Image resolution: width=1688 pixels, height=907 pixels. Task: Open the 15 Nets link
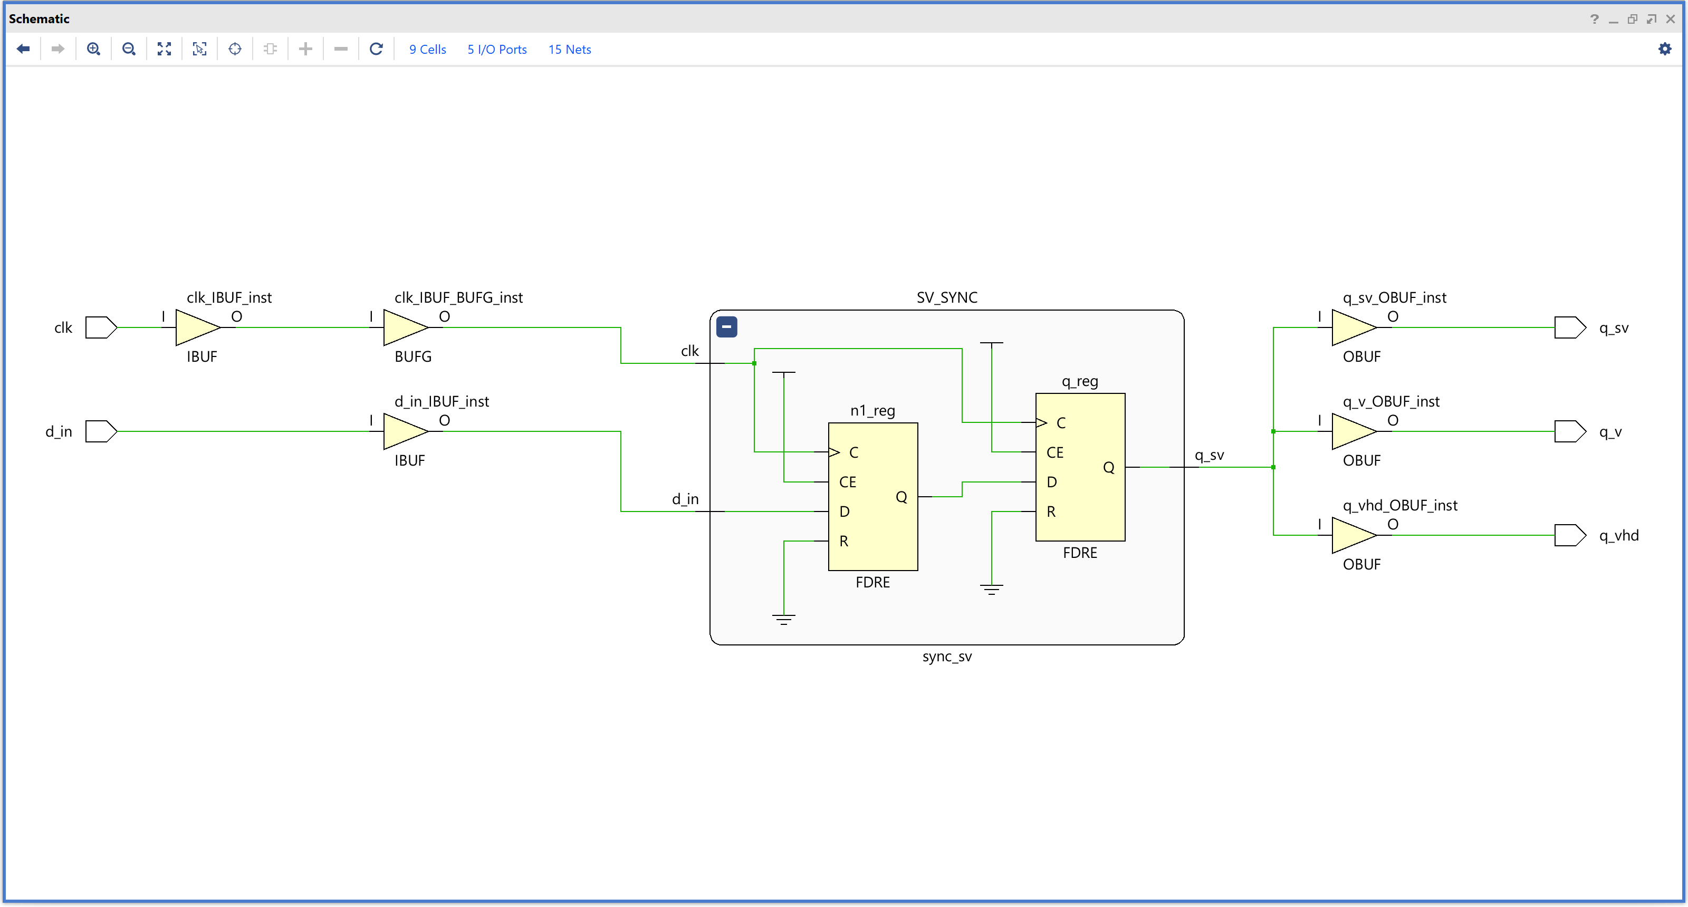(x=570, y=50)
